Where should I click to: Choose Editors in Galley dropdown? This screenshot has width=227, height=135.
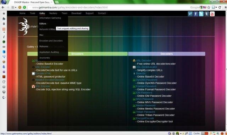click(x=43, y=24)
